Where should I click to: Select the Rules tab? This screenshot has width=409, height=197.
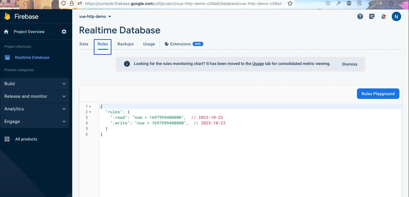[103, 44]
